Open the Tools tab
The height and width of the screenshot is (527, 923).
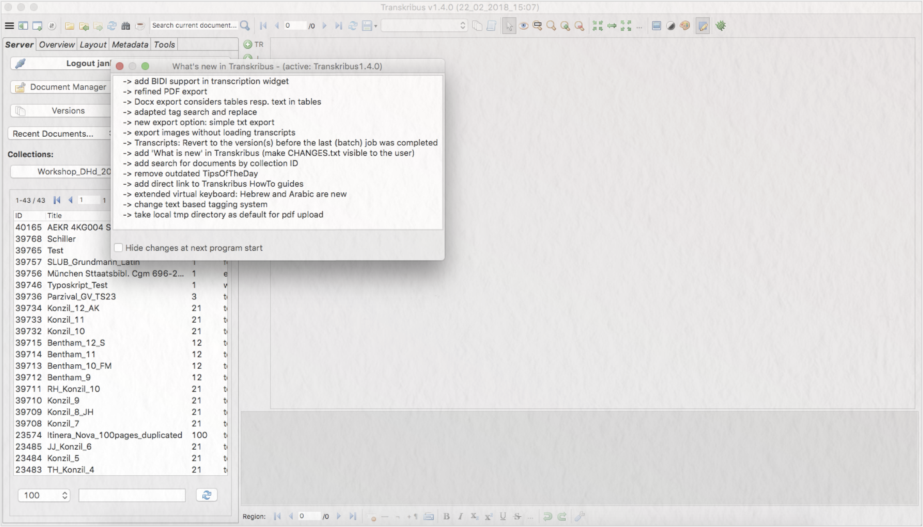coord(164,44)
